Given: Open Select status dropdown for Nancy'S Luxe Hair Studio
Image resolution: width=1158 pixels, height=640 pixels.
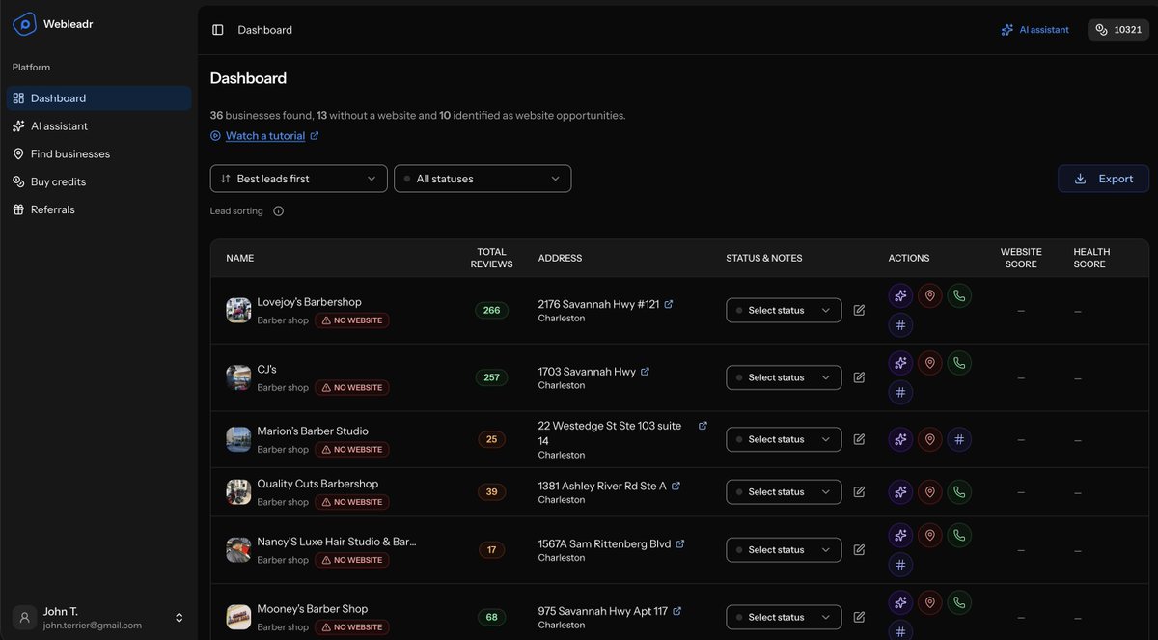Looking at the screenshot, I should coord(784,550).
